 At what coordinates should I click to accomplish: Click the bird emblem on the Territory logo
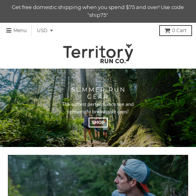[129, 45]
